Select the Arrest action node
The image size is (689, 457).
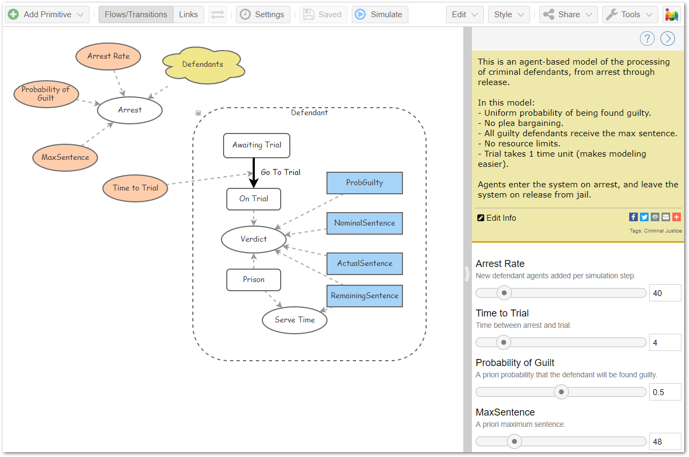(x=130, y=110)
